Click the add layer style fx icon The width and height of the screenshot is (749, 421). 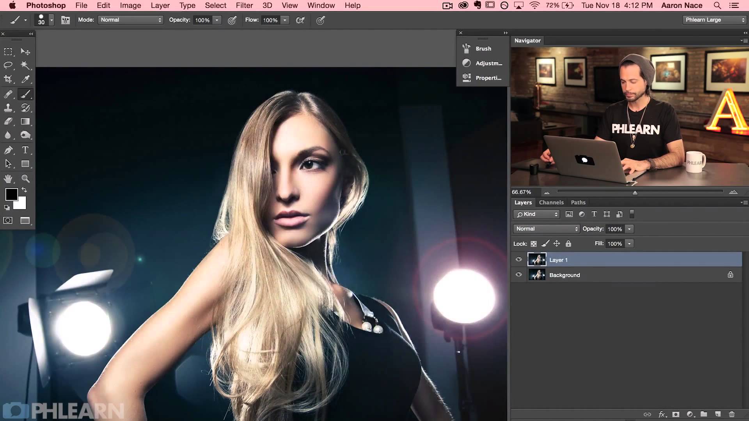662,414
